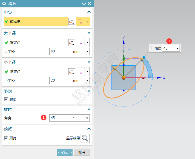
Task: Click the 取消 (Cancel) button
Action: 82,152
